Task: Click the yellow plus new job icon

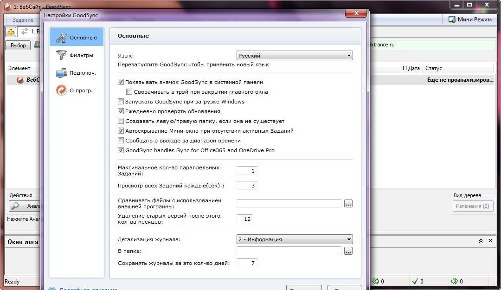Action: coord(11,32)
